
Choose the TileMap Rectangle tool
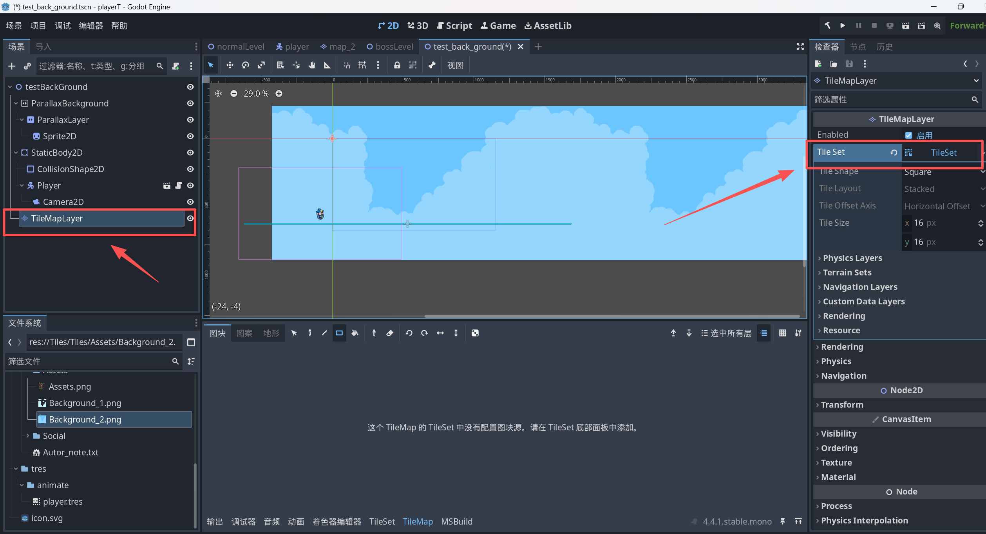pyautogui.click(x=339, y=333)
